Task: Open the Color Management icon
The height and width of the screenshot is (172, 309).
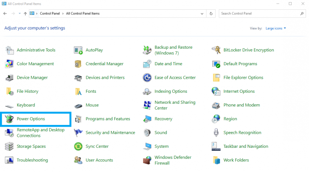Action: pos(9,64)
